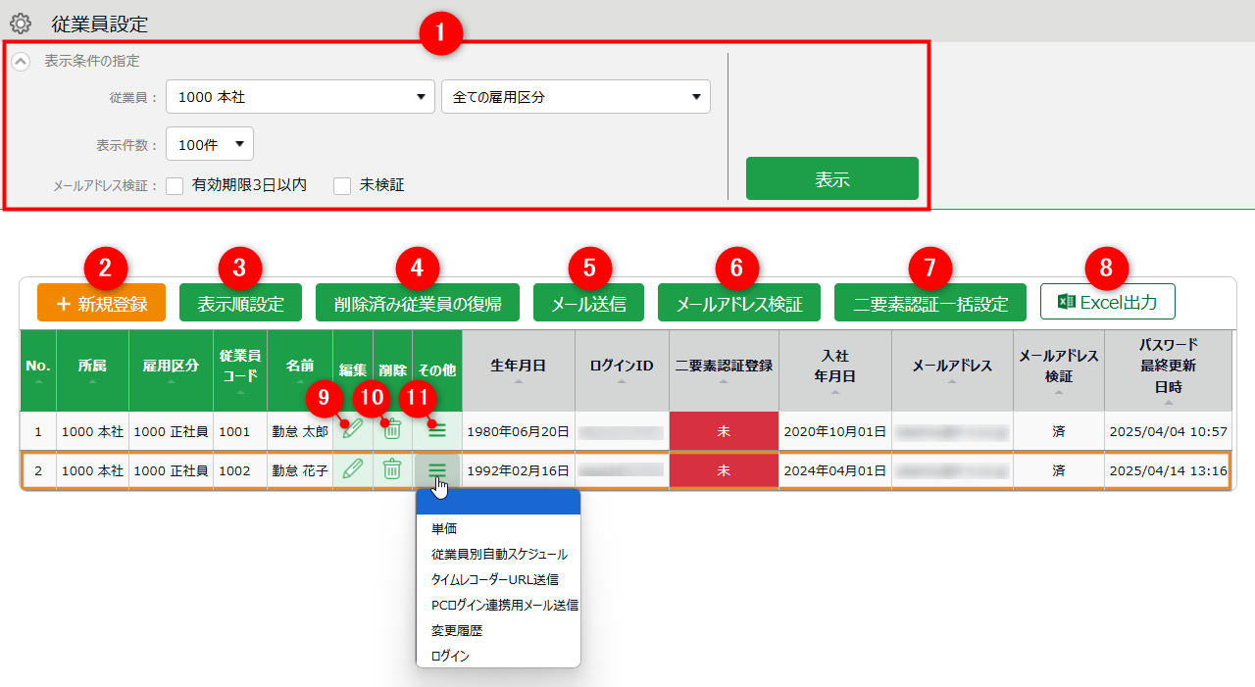1255x687 pixels.
Task: Click the delete trash icon for 勤怠 太郎
Action: [x=392, y=430]
